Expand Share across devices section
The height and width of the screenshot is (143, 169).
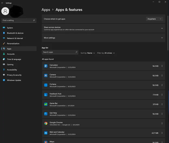(x=103, y=28)
